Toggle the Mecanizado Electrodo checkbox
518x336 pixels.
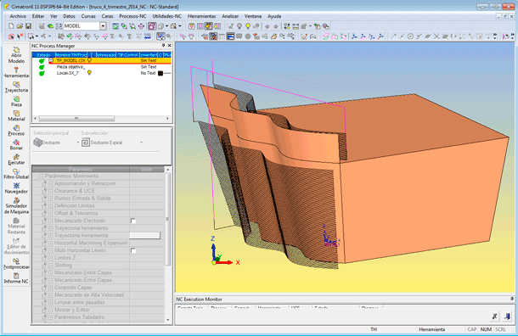coord(133,221)
